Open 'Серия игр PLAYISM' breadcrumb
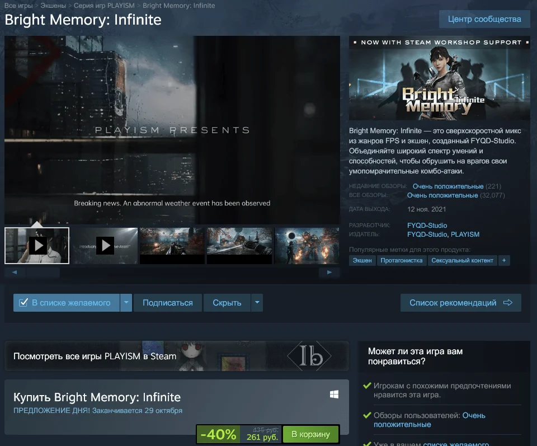Image resolution: width=537 pixels, height=446 pixels. (104, 6)
